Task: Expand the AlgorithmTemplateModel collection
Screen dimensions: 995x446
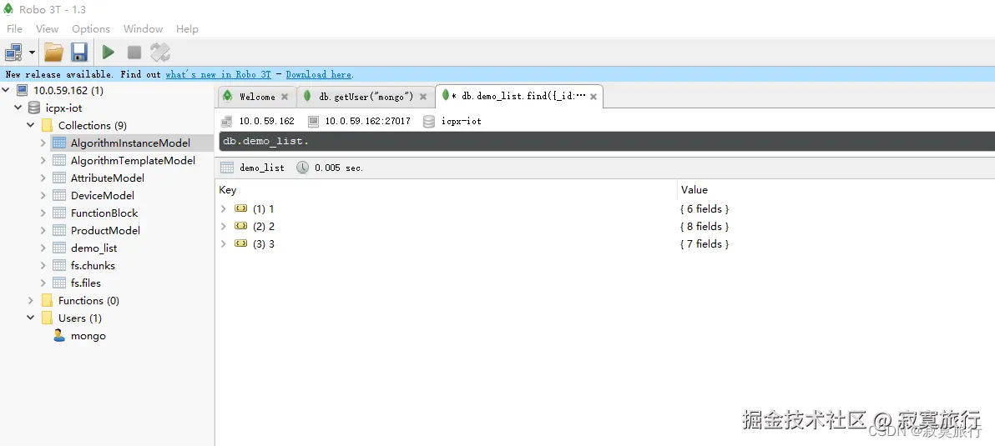Action: pyautogui.click(x=43, y=161)
